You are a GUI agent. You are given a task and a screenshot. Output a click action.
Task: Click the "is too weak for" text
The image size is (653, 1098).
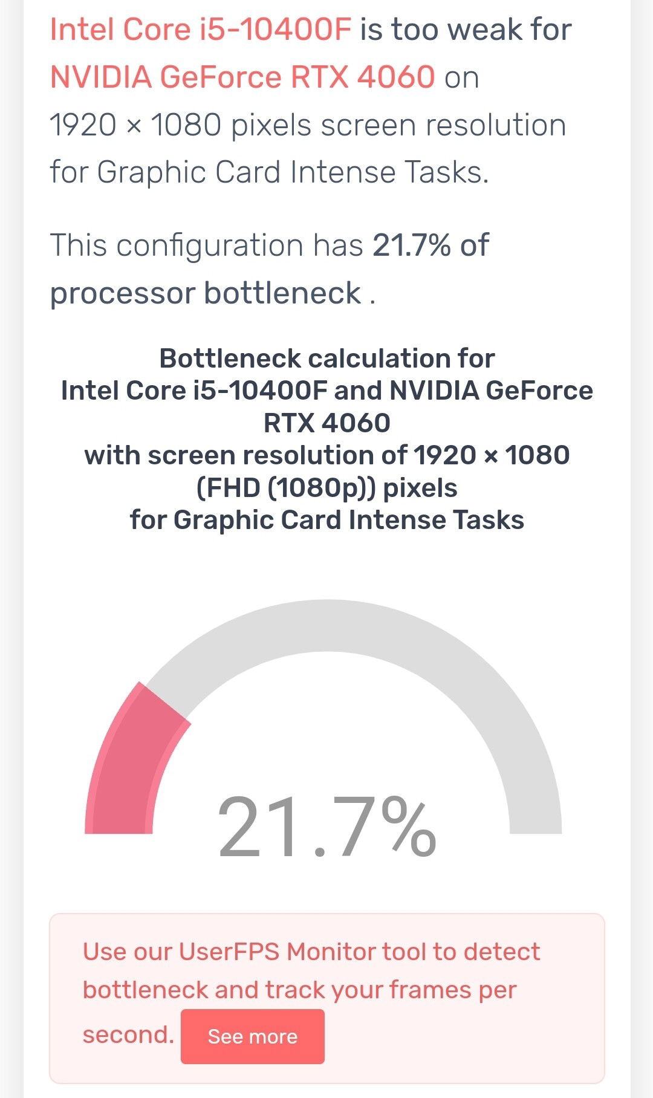[x=466, y=29]
